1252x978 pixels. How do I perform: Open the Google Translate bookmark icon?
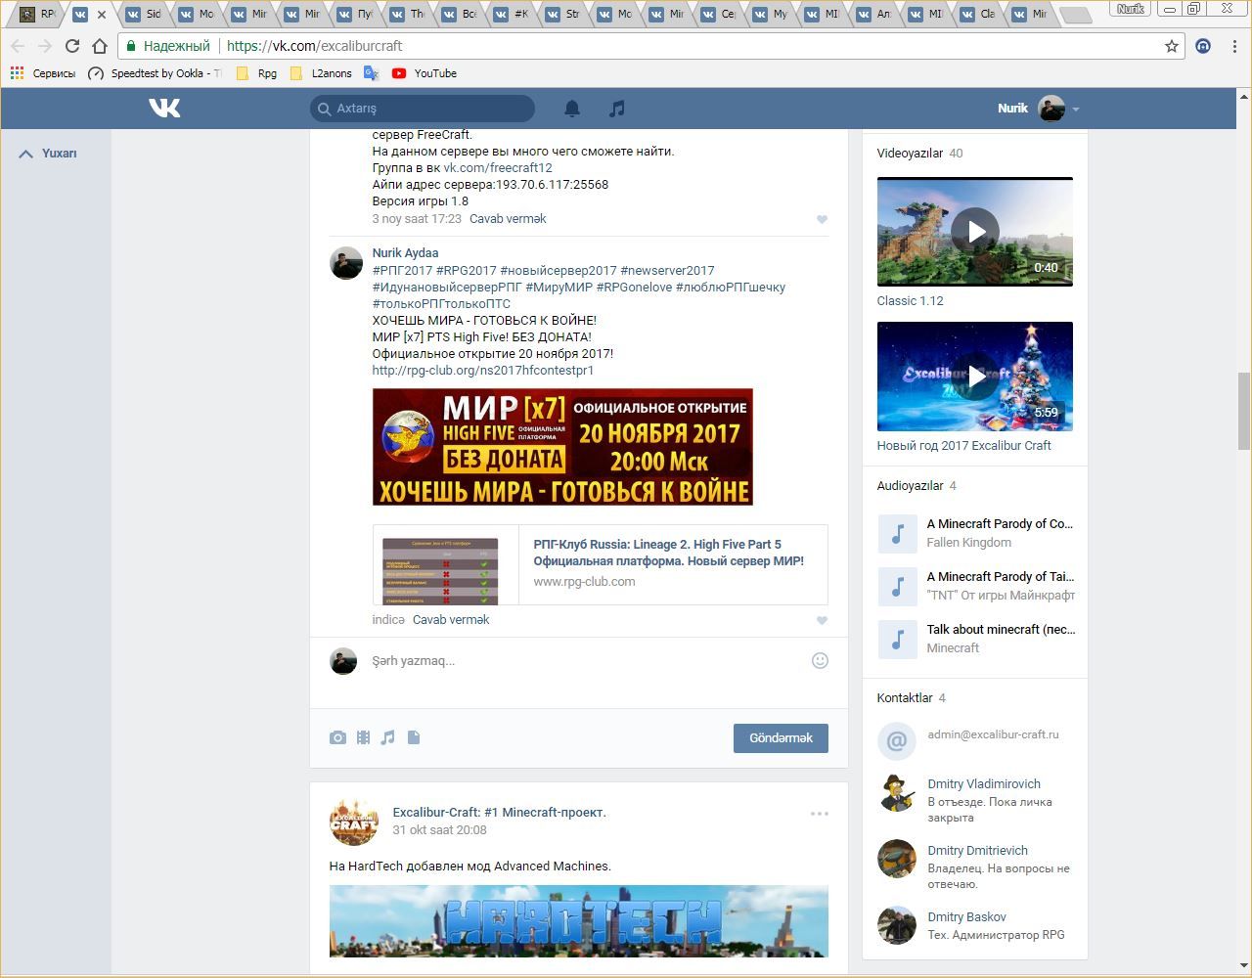[x=371, y=73]
